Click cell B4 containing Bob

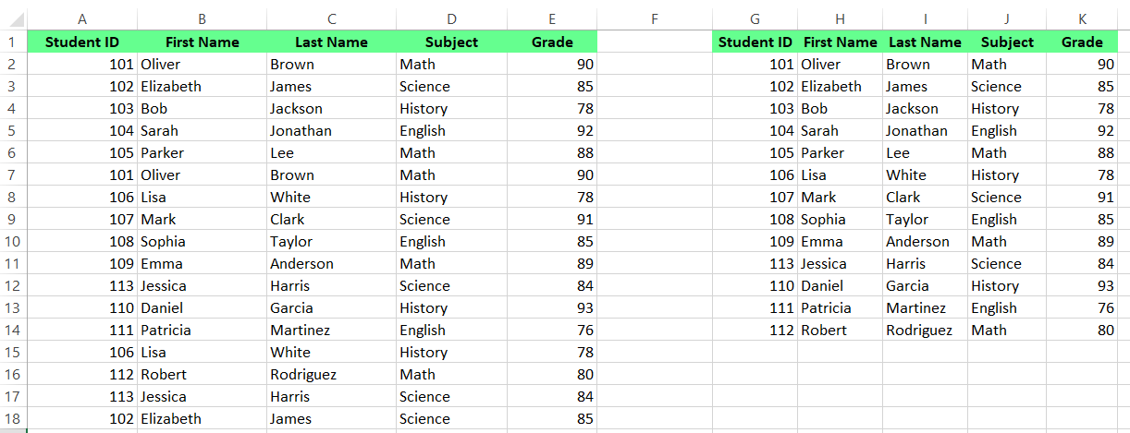coord(202,108)
